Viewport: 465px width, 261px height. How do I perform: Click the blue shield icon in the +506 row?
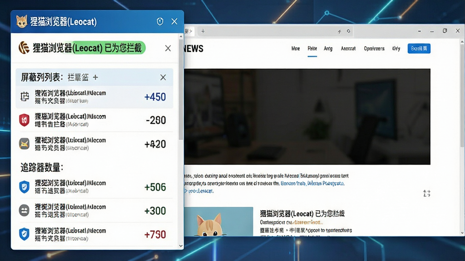pyautogui.click(x=25, y=187)
